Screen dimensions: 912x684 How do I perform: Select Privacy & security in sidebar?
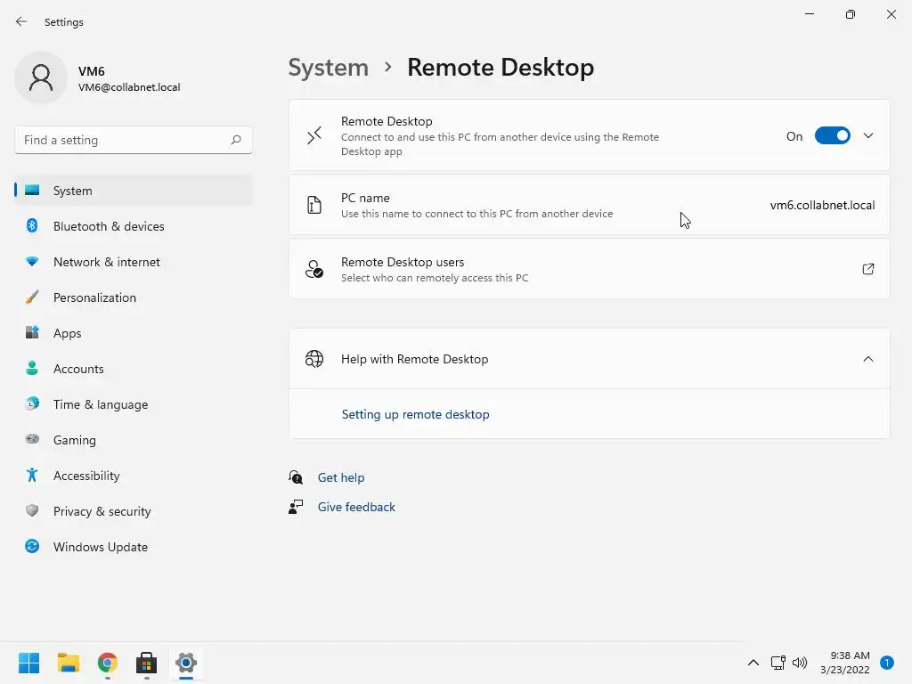[x=102, y=511]
